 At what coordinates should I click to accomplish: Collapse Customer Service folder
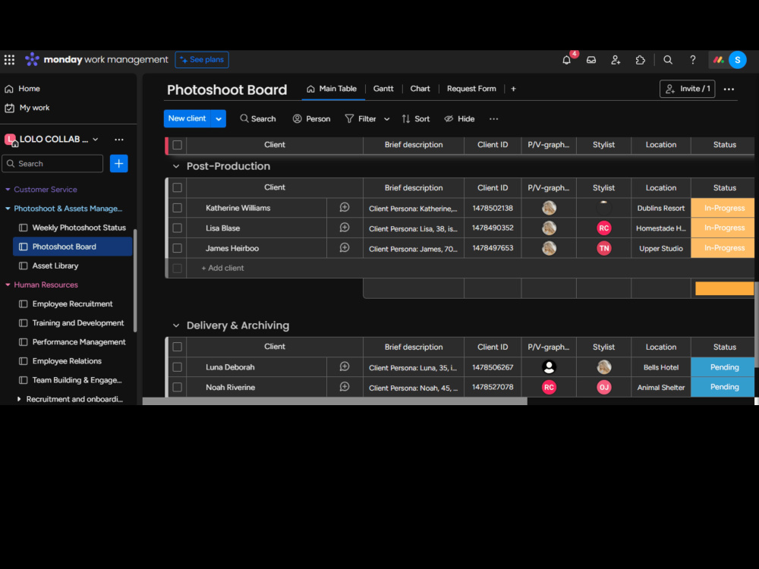coord(8,190)
